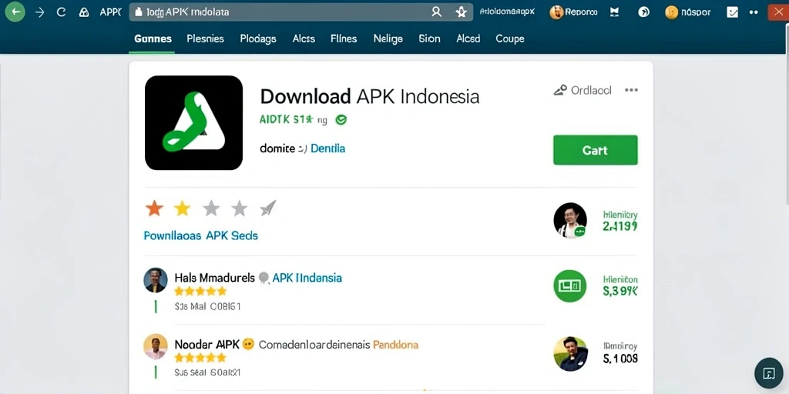Click the AIDTK S1 green label
789x394 pixels.
287,119
